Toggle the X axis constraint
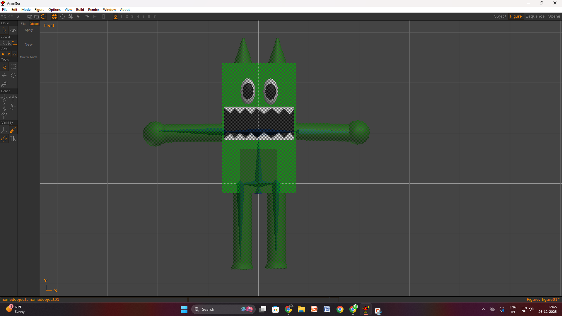 click(3, 54)
